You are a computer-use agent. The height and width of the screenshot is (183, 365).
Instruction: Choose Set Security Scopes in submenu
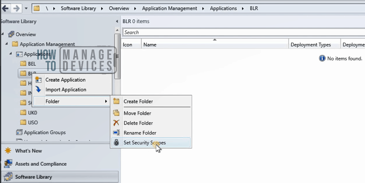point(151,143)
